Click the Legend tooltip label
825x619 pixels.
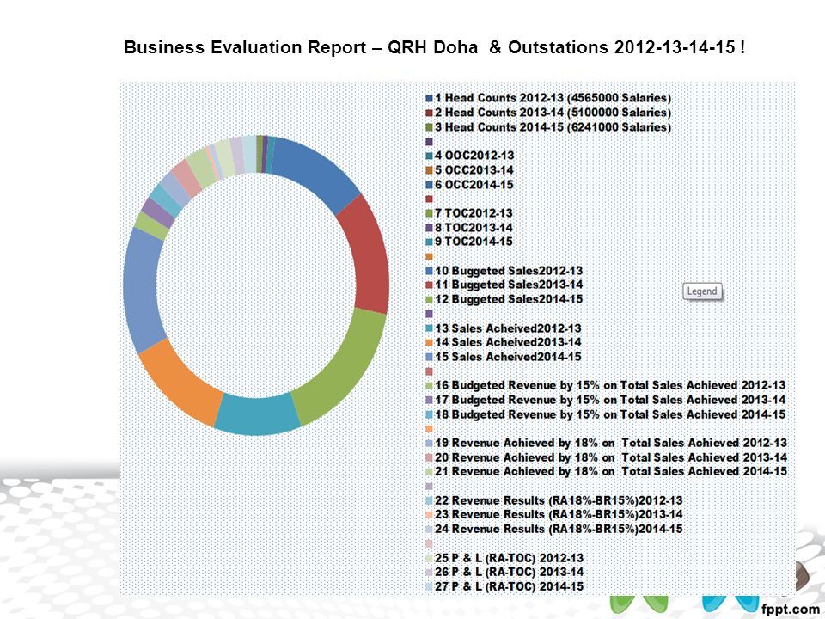tap(702, 291)
